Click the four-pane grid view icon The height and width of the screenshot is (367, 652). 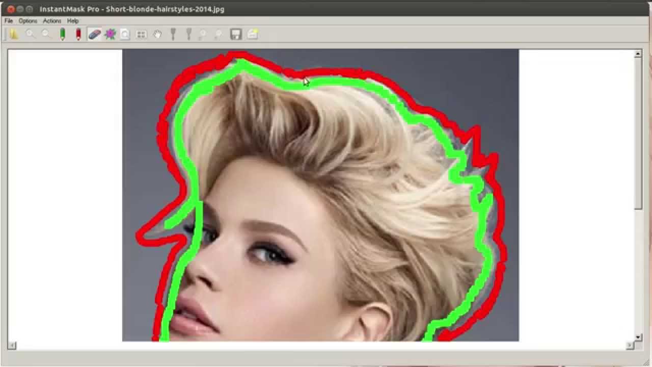tap(142, 34)
